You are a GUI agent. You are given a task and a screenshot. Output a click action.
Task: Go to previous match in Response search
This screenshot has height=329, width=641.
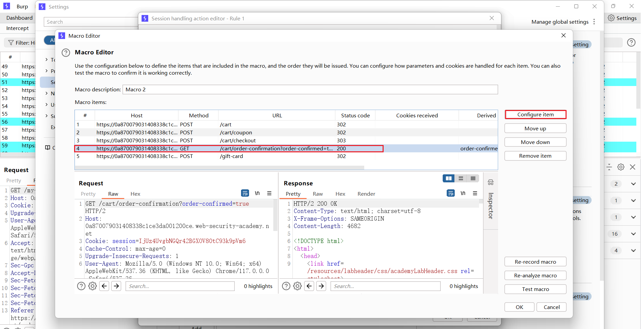point(309,286)
